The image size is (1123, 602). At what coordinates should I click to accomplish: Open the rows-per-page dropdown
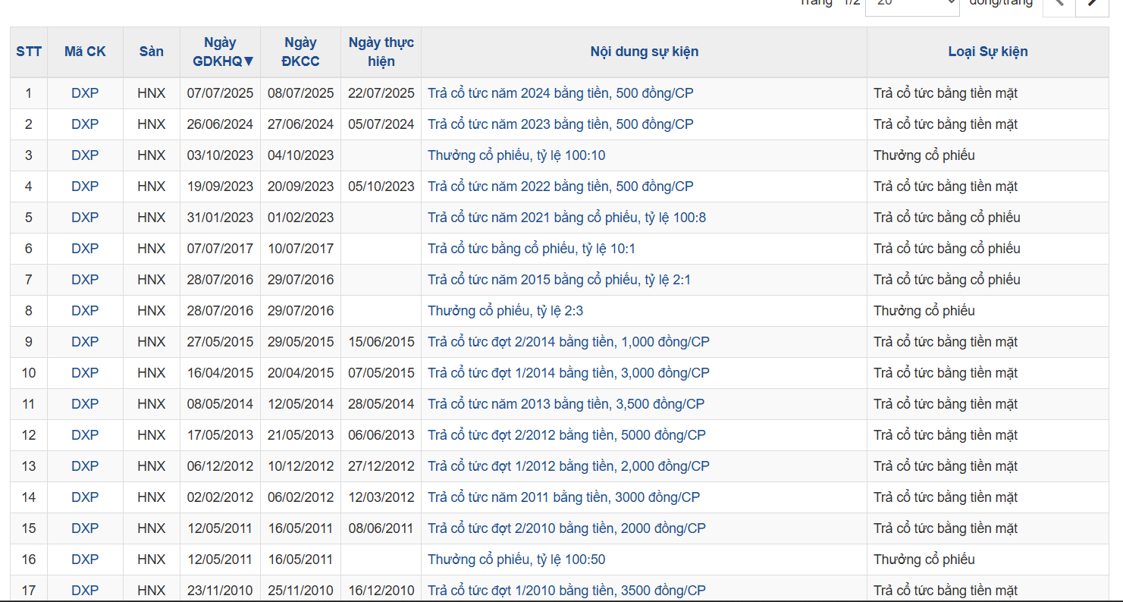coord(912,4)
